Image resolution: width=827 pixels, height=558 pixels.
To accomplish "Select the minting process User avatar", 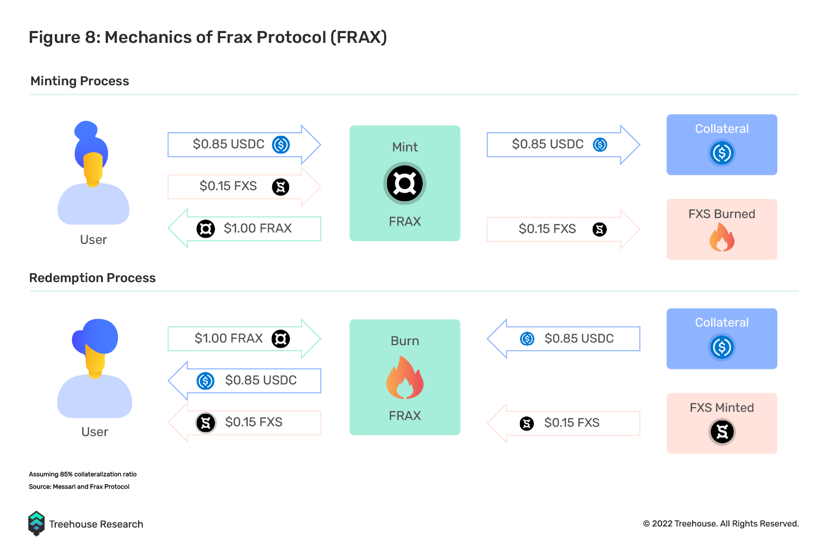I will (x=94, y=173).
